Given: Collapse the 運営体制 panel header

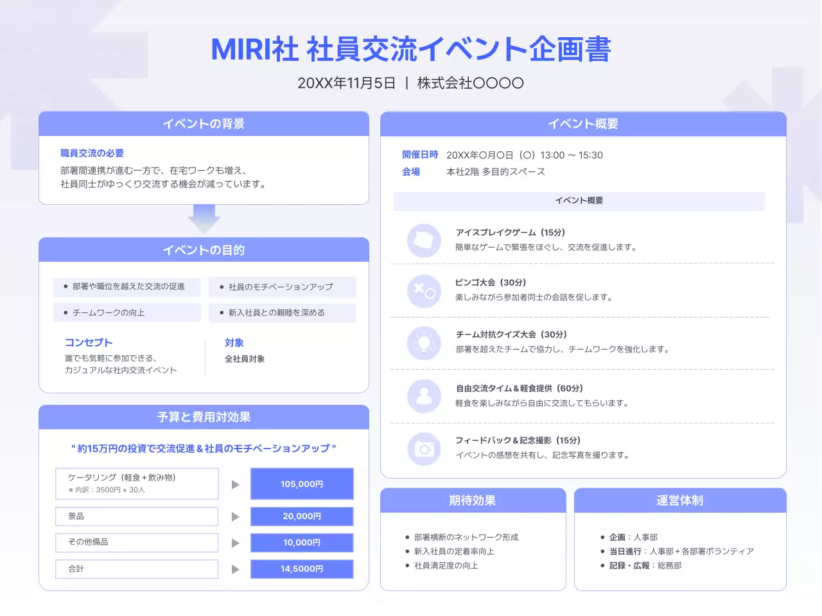Looking at the screenshot, I should point(680,501).
